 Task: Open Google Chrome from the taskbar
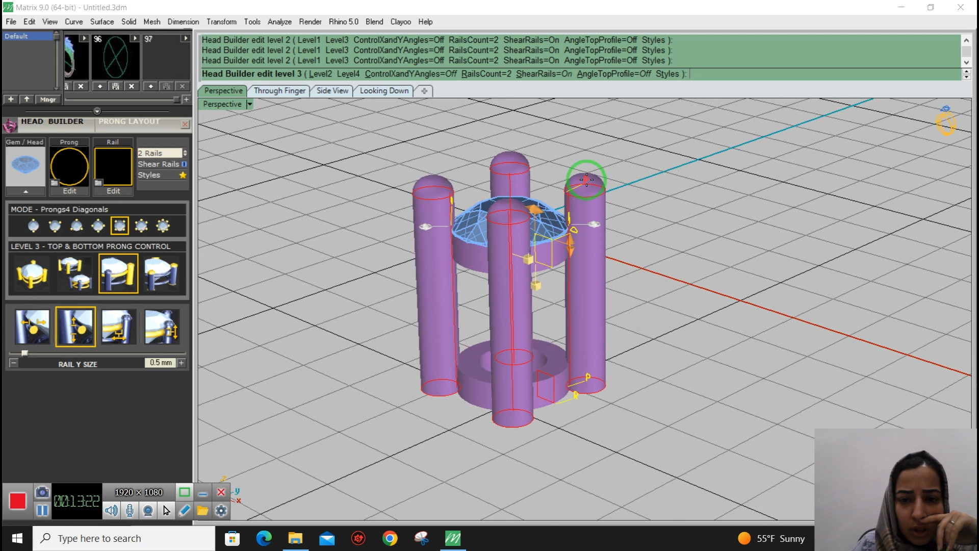(390, 538)
